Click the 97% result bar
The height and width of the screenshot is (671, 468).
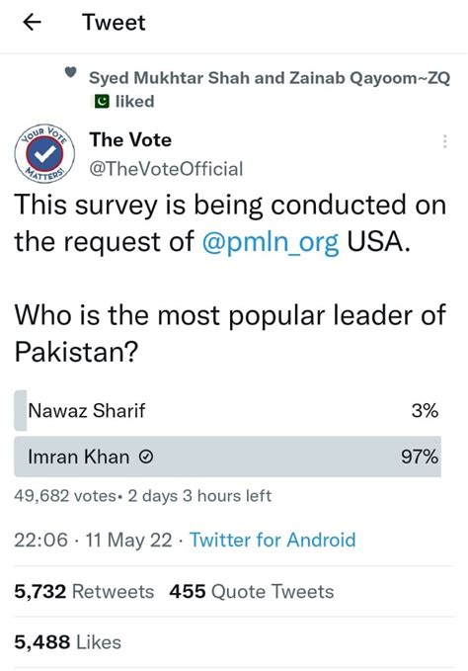(227, 457)
